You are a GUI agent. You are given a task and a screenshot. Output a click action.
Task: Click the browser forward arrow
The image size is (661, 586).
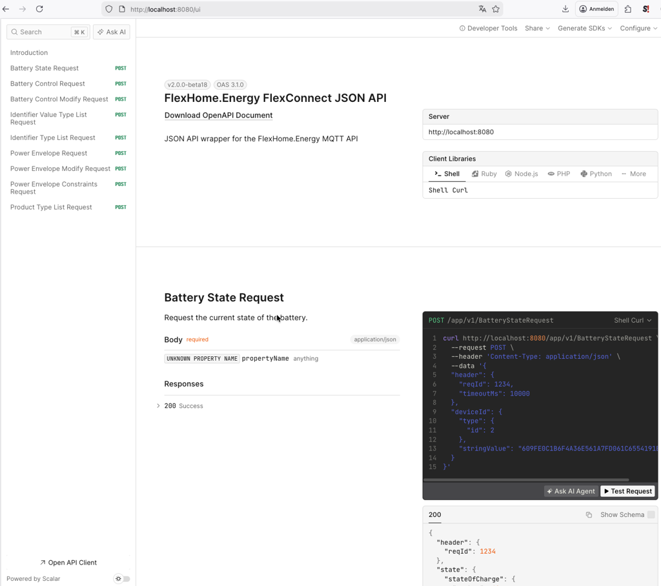23,9
